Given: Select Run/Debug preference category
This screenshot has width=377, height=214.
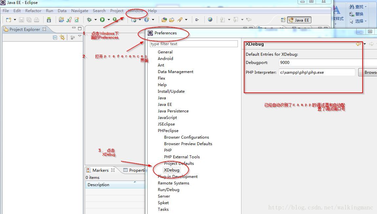Looking at the screenshot, I should [169, 190].
